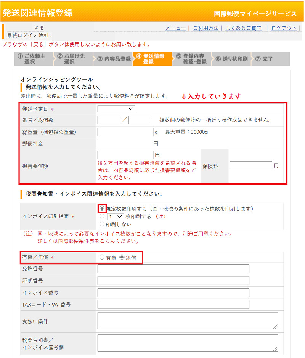Choose the 印刷しない radio option
This screenshot has width=305, height=358.
click(x=102, y=224)
